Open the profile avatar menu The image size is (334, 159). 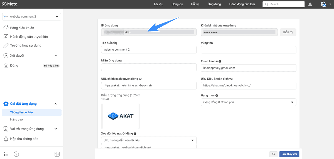pyautogui.click(x=323, y=4)
